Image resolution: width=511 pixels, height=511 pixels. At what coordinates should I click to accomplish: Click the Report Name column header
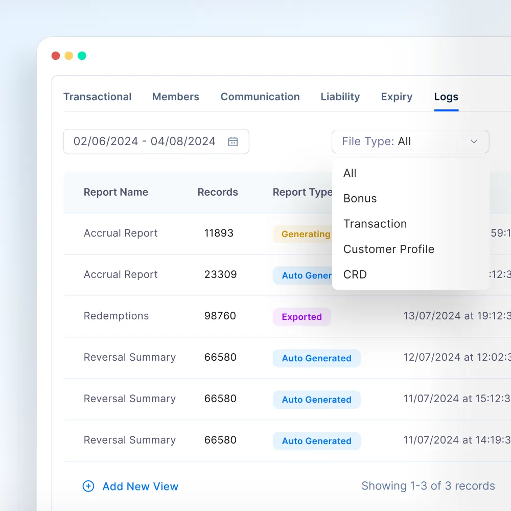(x=116, y=192)
